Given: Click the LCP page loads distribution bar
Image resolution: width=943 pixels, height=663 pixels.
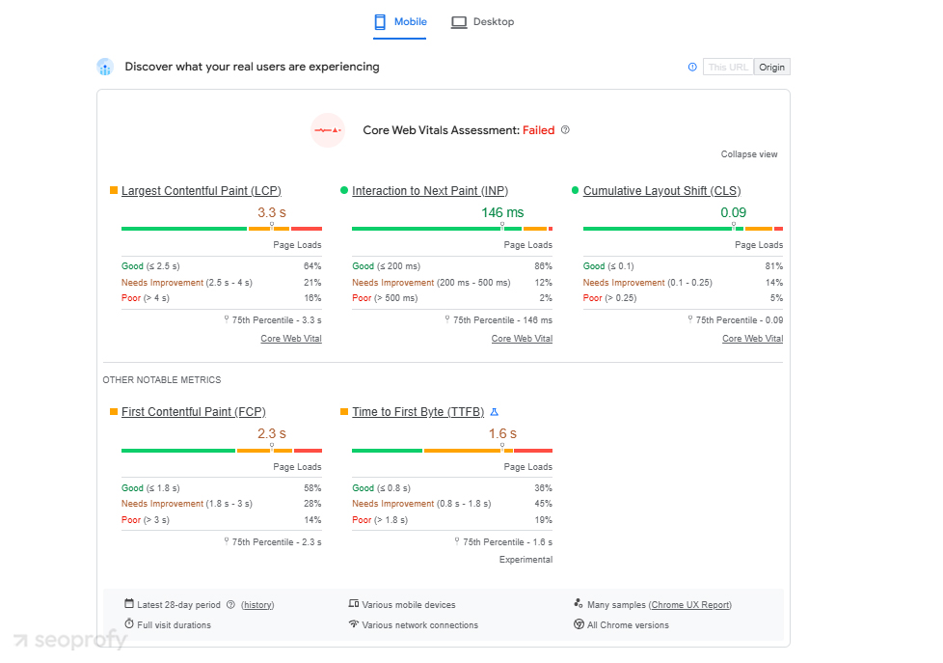Looking at the screenshot, I should tap(221, 229).
